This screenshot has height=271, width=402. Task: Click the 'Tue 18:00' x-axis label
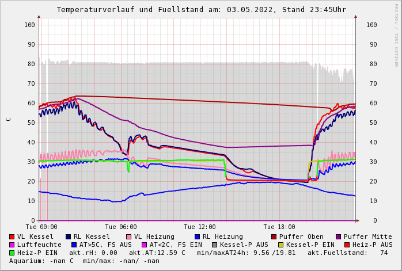279,227
